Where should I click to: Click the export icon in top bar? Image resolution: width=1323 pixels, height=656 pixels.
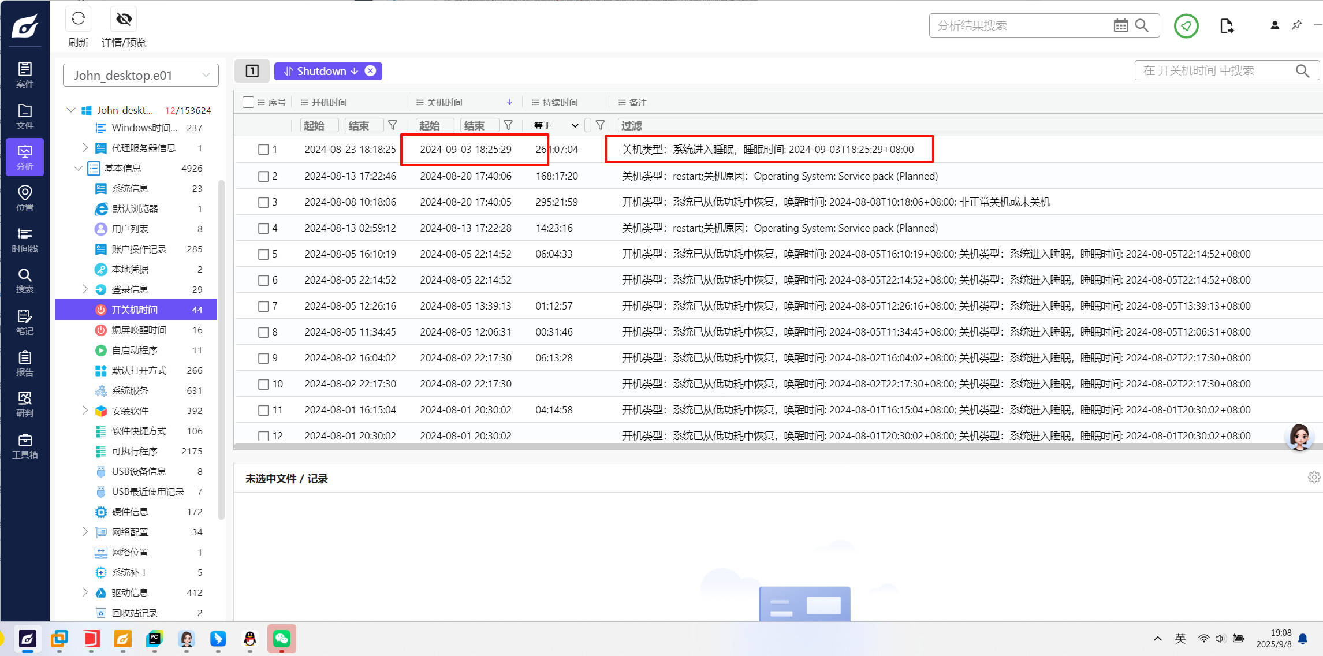(1227, 26)
